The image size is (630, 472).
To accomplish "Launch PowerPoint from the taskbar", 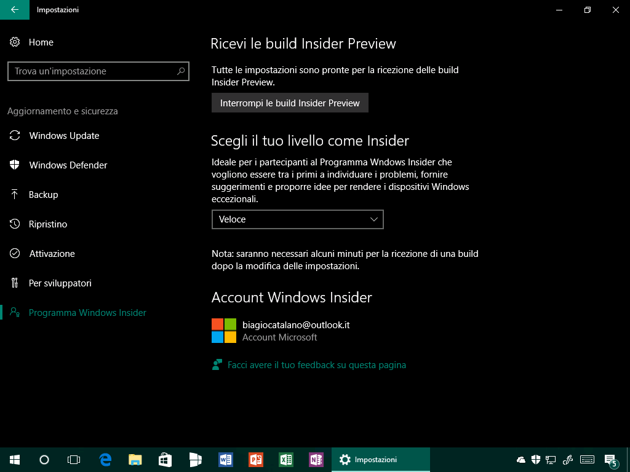I will pos(255,460).
